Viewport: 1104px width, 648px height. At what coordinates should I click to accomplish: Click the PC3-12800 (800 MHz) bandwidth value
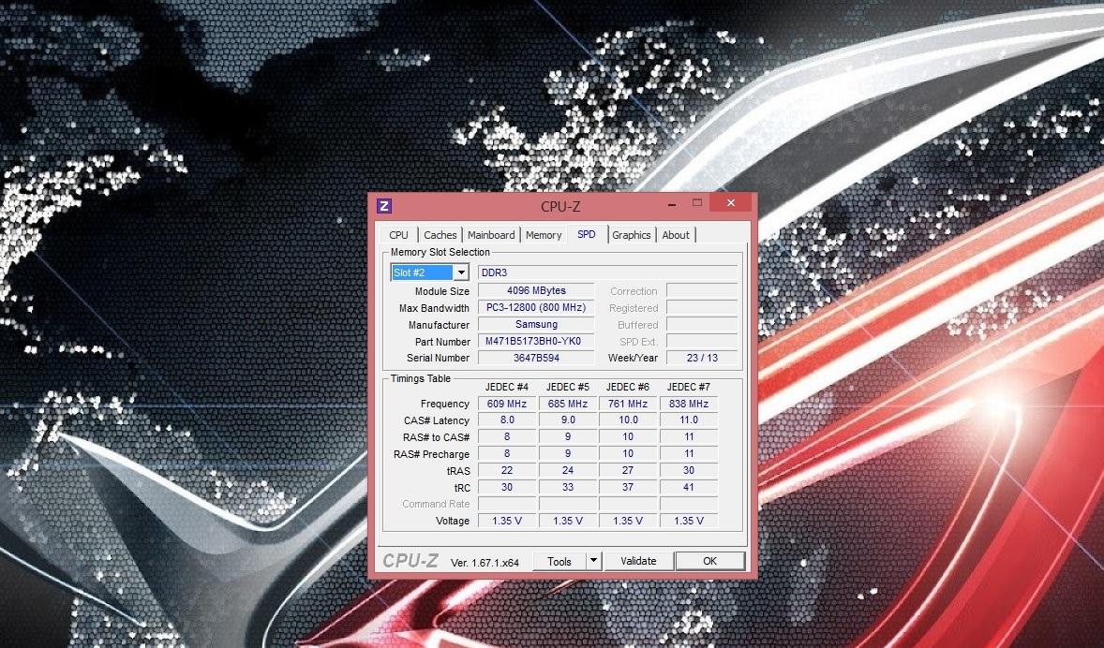[536, 307]
